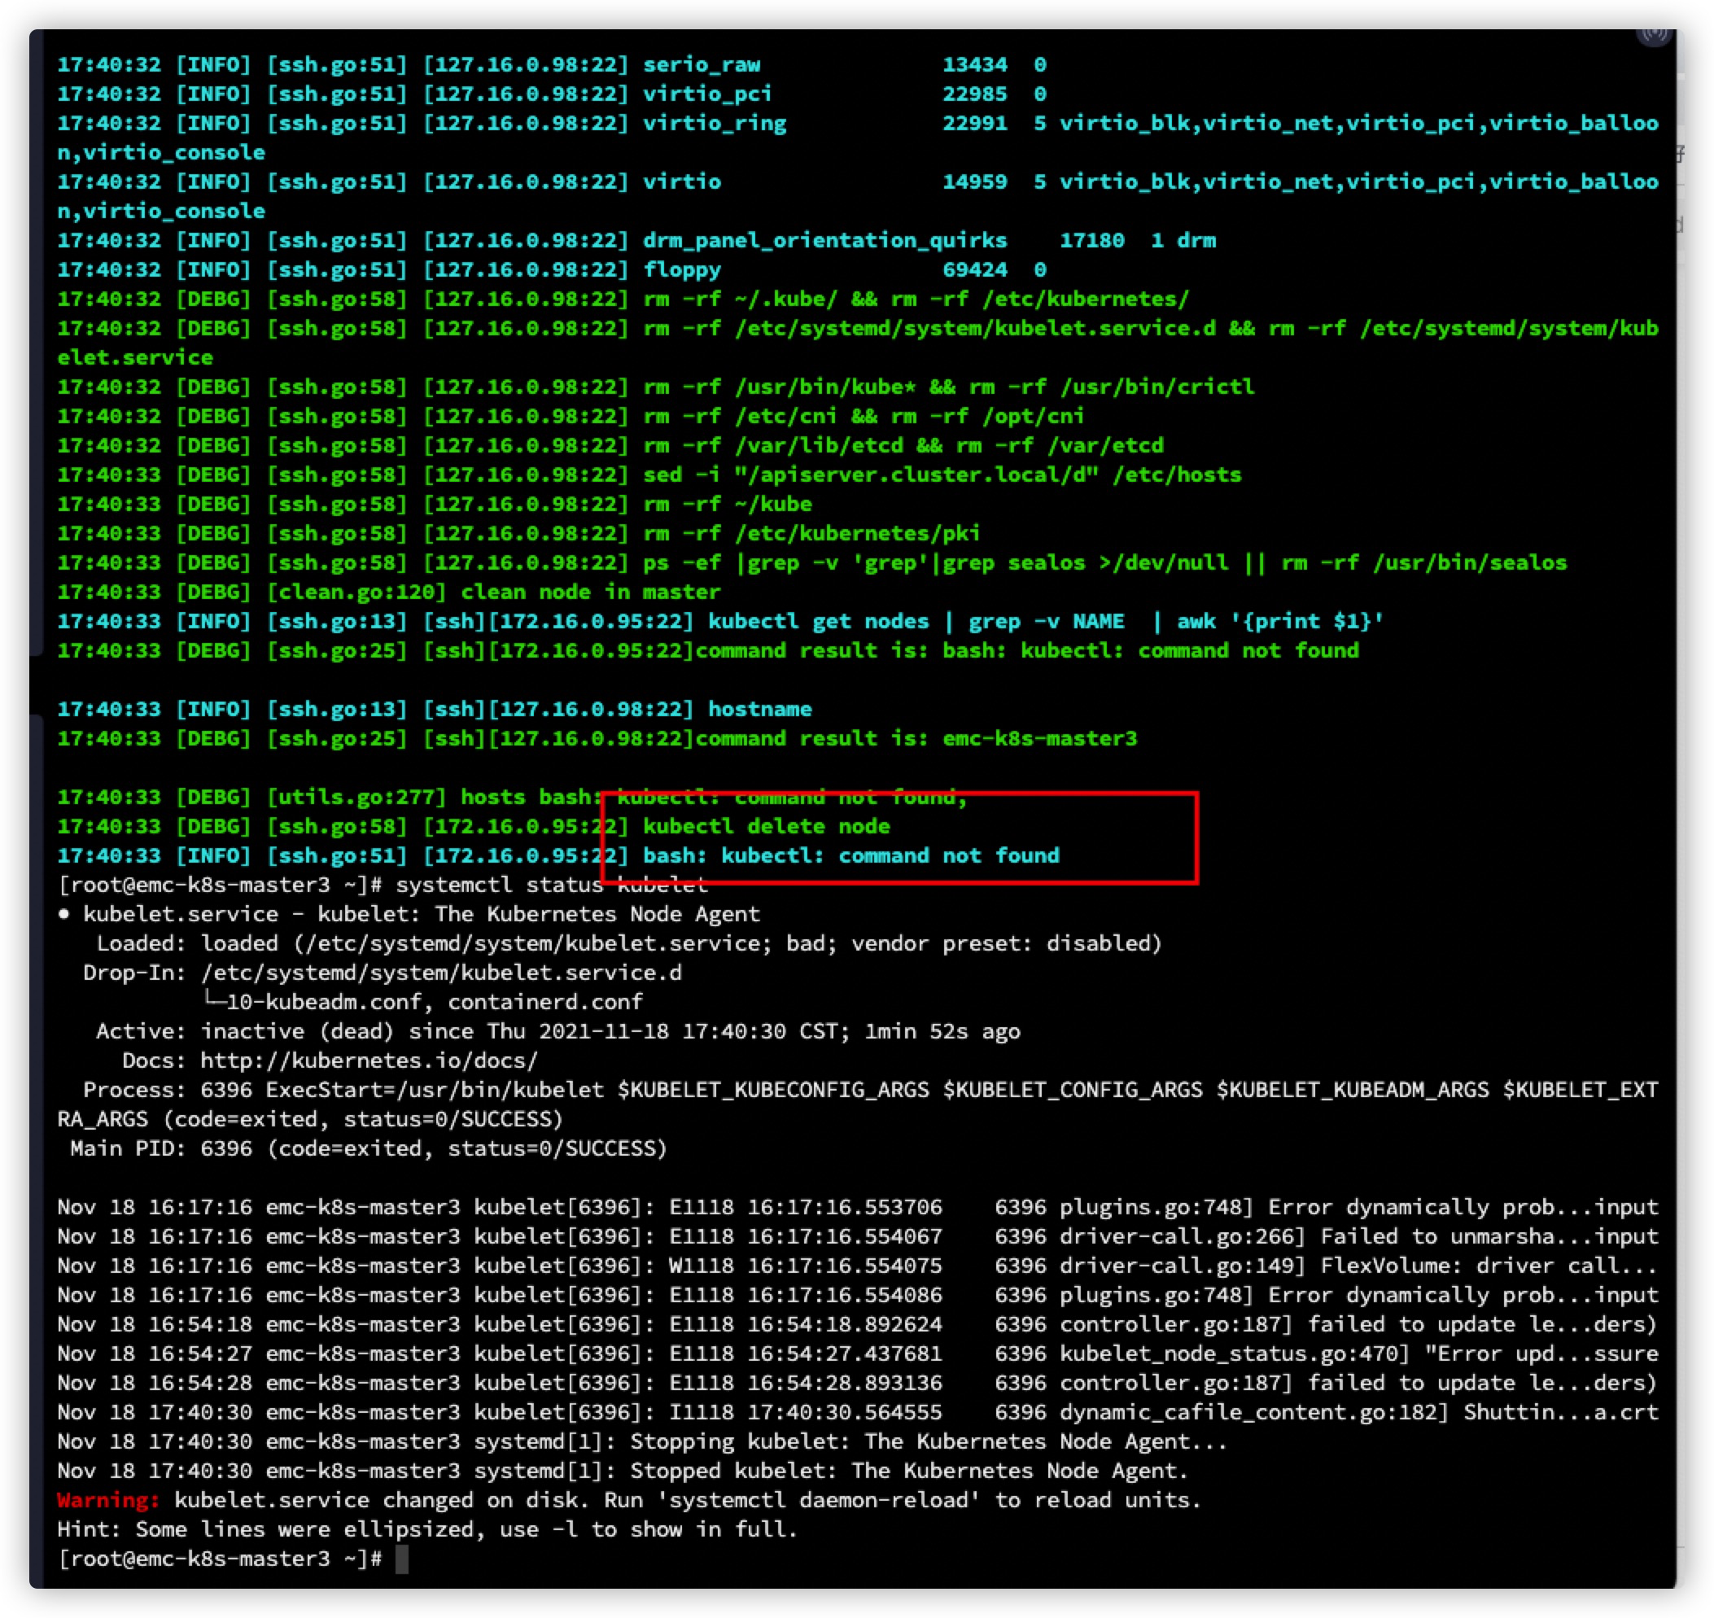
Task: Click result 'emc-k8s-master3' on hostname output line
Action: (1039, 739)
